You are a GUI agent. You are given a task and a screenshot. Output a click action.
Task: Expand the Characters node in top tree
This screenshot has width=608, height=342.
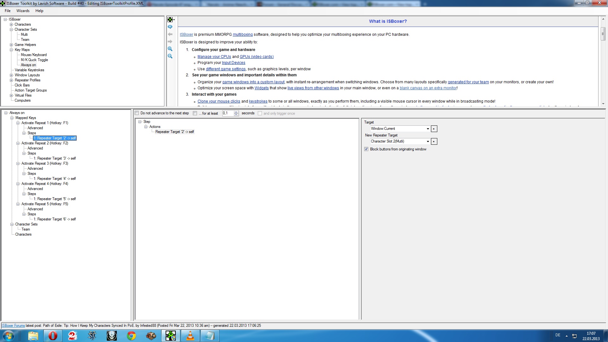[x=11, y=24]
